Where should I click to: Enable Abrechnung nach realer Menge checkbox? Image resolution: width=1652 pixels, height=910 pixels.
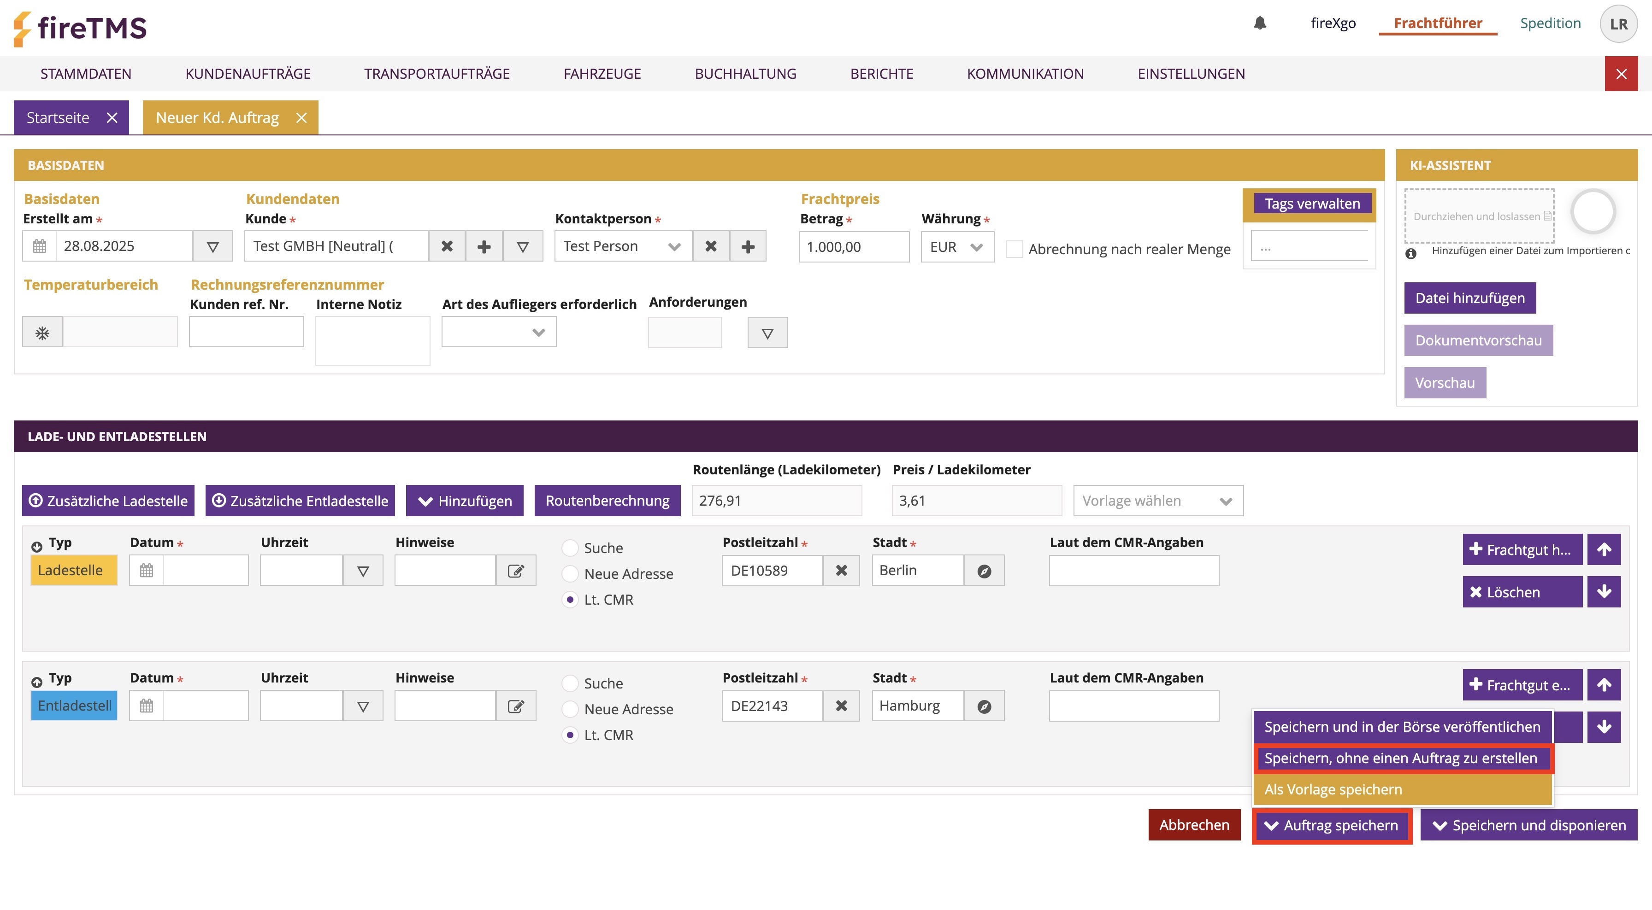tap(1014, 249)
